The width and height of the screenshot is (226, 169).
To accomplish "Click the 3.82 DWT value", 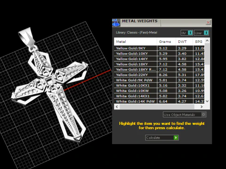I will 182,59.
